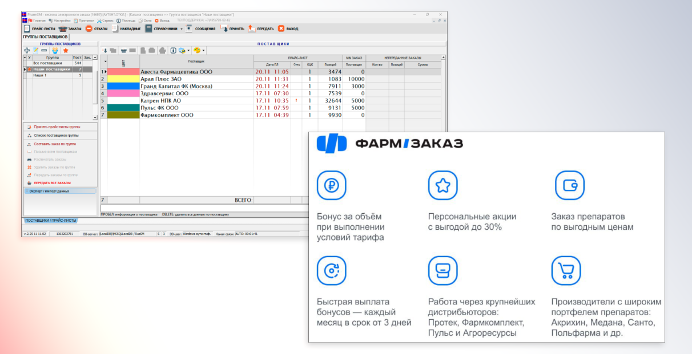This screenshot has width=692, height=354.
Task: Click the pink color cell for Здравсервис ООО
Action: tap(123, 93)
